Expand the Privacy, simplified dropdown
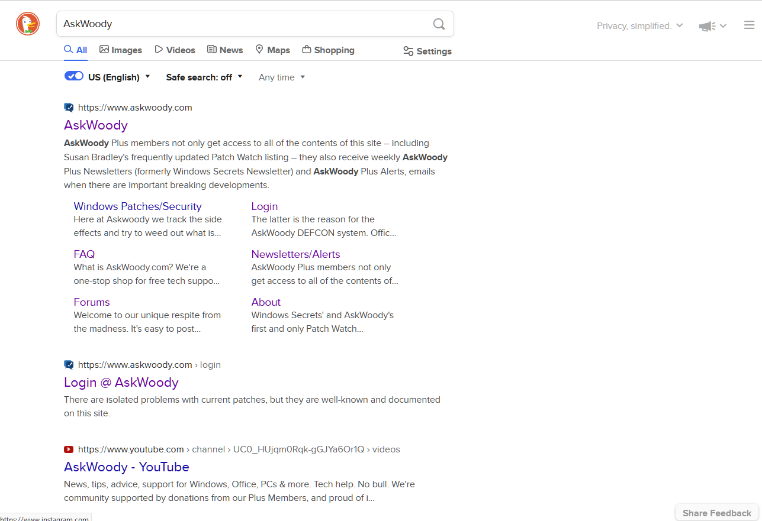Screen dimensions: 762x521 tap(639, 26)
